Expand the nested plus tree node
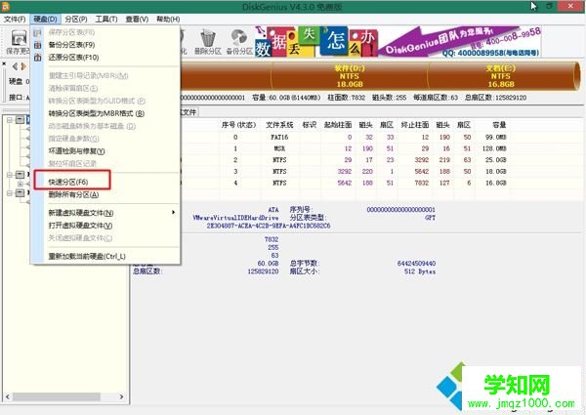This screenshot has height=415, width=586. 21,184
